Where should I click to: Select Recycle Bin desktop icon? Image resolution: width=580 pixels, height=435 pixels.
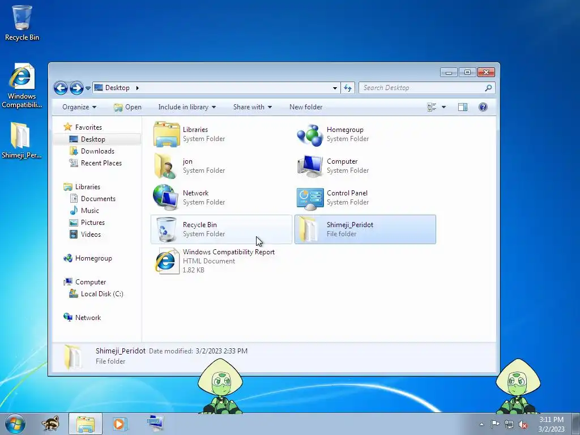point(22,23)
